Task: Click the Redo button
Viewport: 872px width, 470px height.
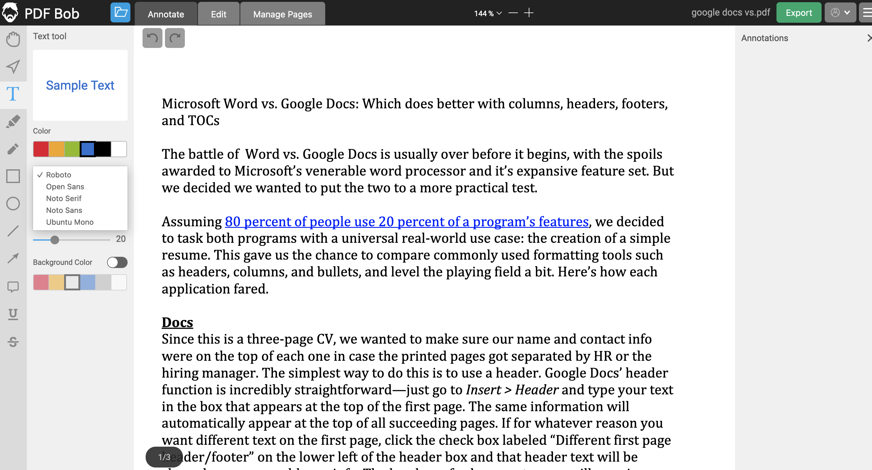Action: click(x=175, y=38)
